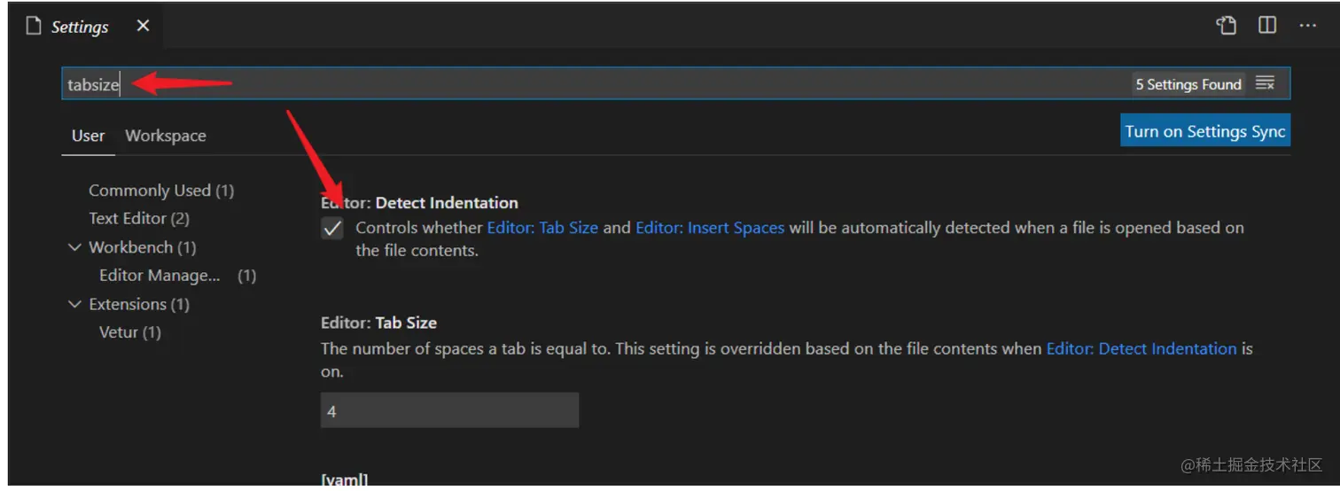This screenshot has height=491, width=1340.
Task: Open the Editor: Detect Indentation link
Action: [1141, 348]
